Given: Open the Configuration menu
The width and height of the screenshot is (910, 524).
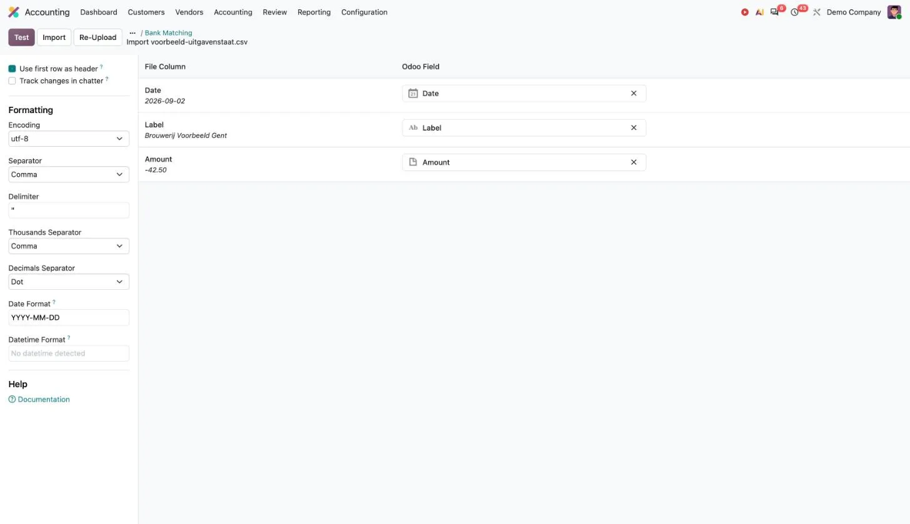Looking at the screenshot, I should pyautogui.click(x=364, y=12).
